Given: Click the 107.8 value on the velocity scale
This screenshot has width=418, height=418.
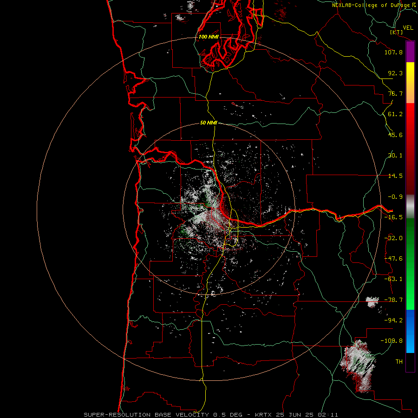Looking at the screenshot, I should (393, 52).
